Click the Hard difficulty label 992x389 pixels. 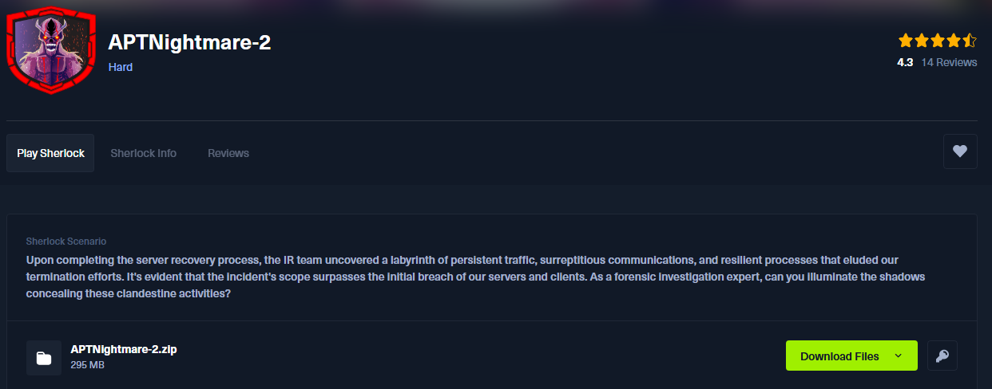pos(121,67)
